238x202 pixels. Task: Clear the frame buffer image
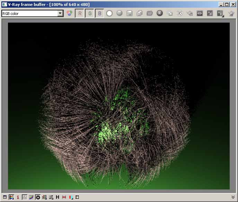[x=160, y=14]
